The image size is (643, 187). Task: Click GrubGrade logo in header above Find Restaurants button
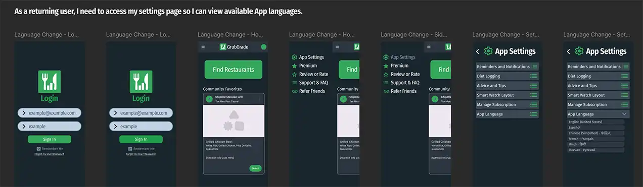point(234,47)
